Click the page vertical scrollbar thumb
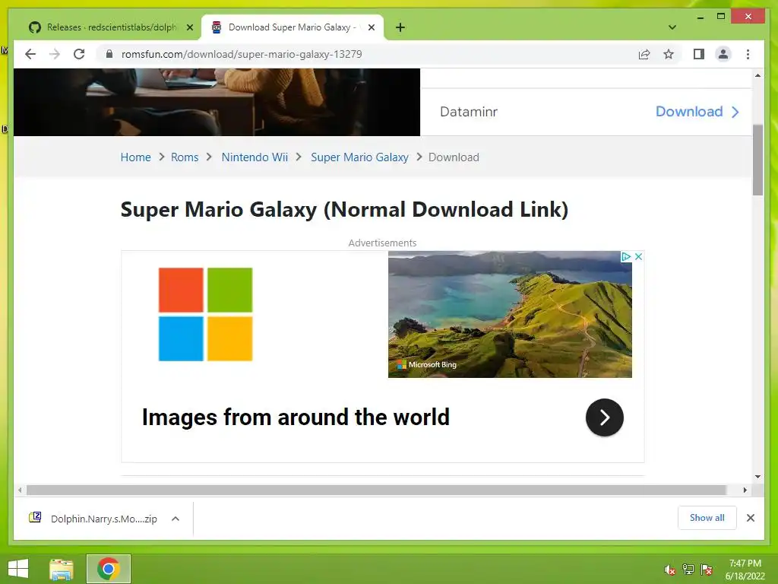The width and height of the screenshot is (778, 584). [x=757, y=160]
